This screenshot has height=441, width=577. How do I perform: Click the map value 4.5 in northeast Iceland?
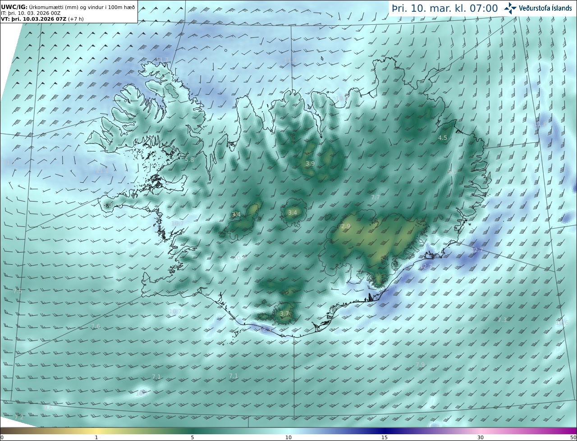pos(443,138)
